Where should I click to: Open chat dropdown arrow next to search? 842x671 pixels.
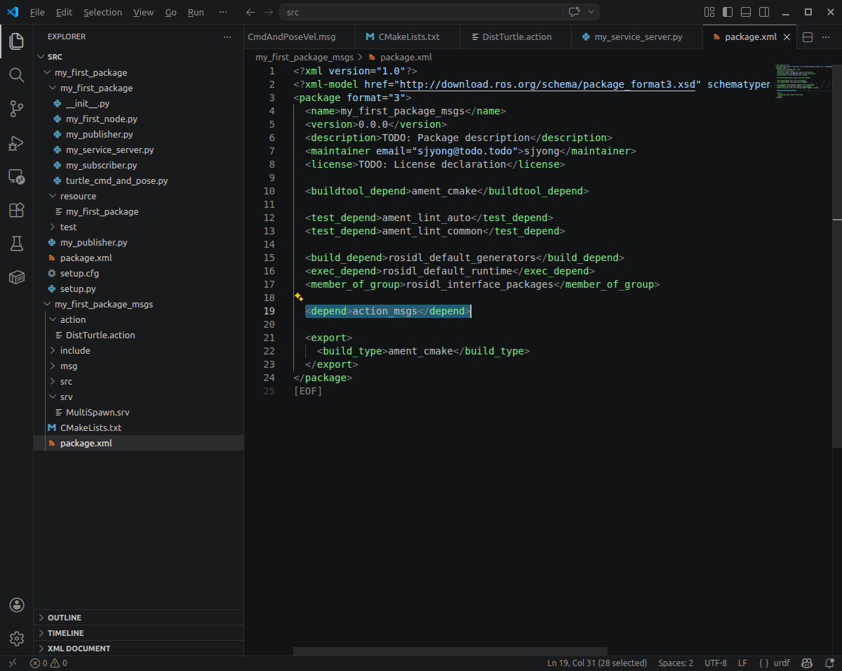click(x=592, y=12)
